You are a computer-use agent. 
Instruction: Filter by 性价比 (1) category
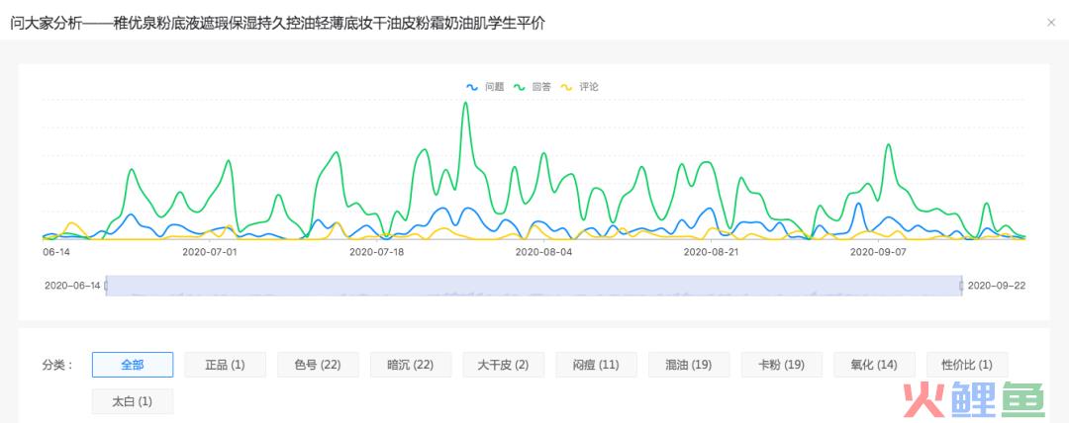coord(967,365)
